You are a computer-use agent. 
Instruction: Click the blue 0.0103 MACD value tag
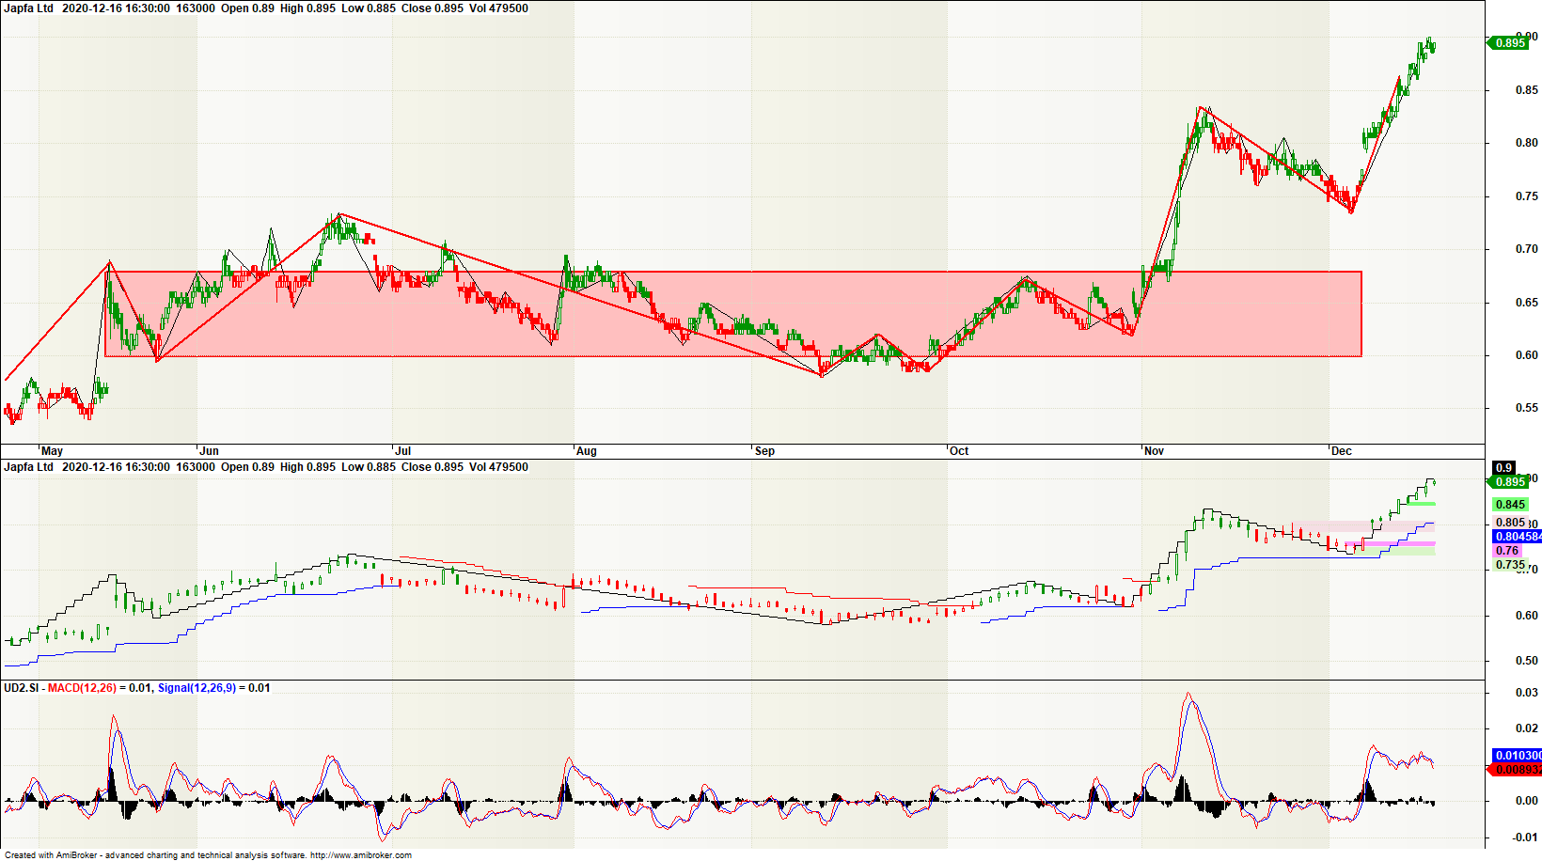click(x=1518, y=756)
